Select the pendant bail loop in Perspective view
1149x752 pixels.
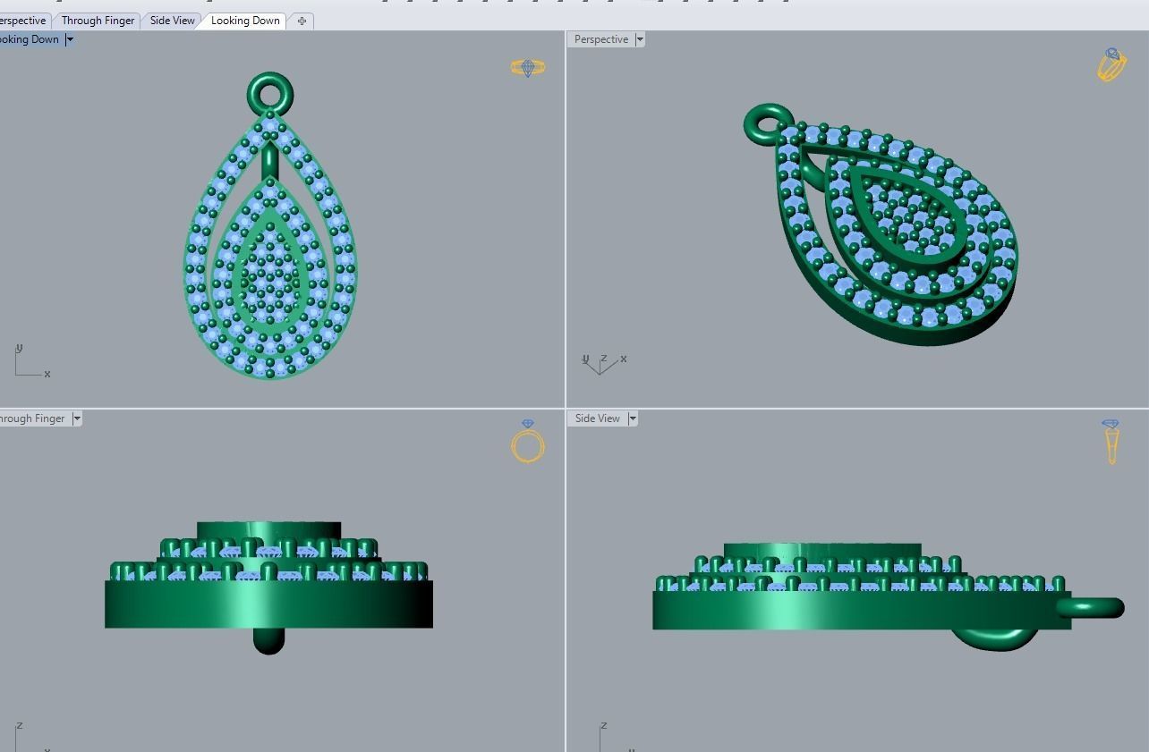point(768,123)
